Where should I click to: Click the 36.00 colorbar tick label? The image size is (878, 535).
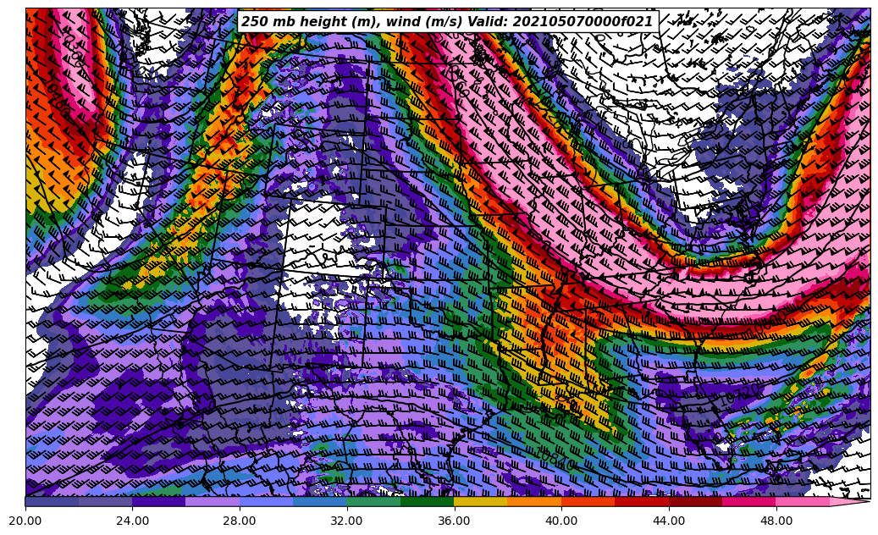click(x=454, y=521)
